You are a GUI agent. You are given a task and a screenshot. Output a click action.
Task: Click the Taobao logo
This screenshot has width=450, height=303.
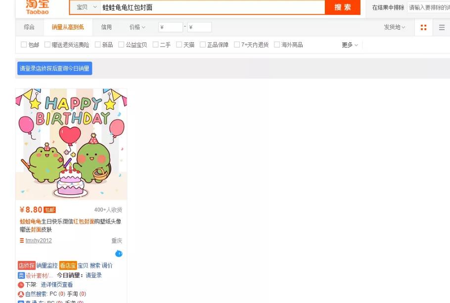(37, 7)
